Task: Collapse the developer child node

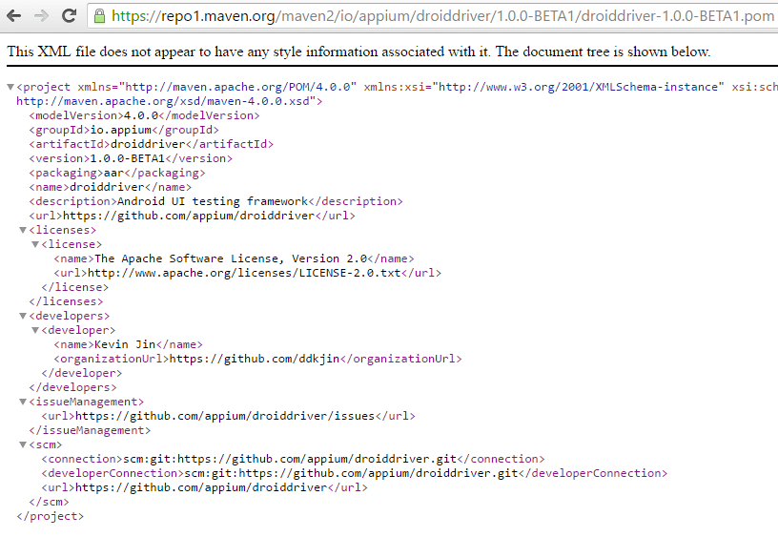Action: (x=35, y=330)
